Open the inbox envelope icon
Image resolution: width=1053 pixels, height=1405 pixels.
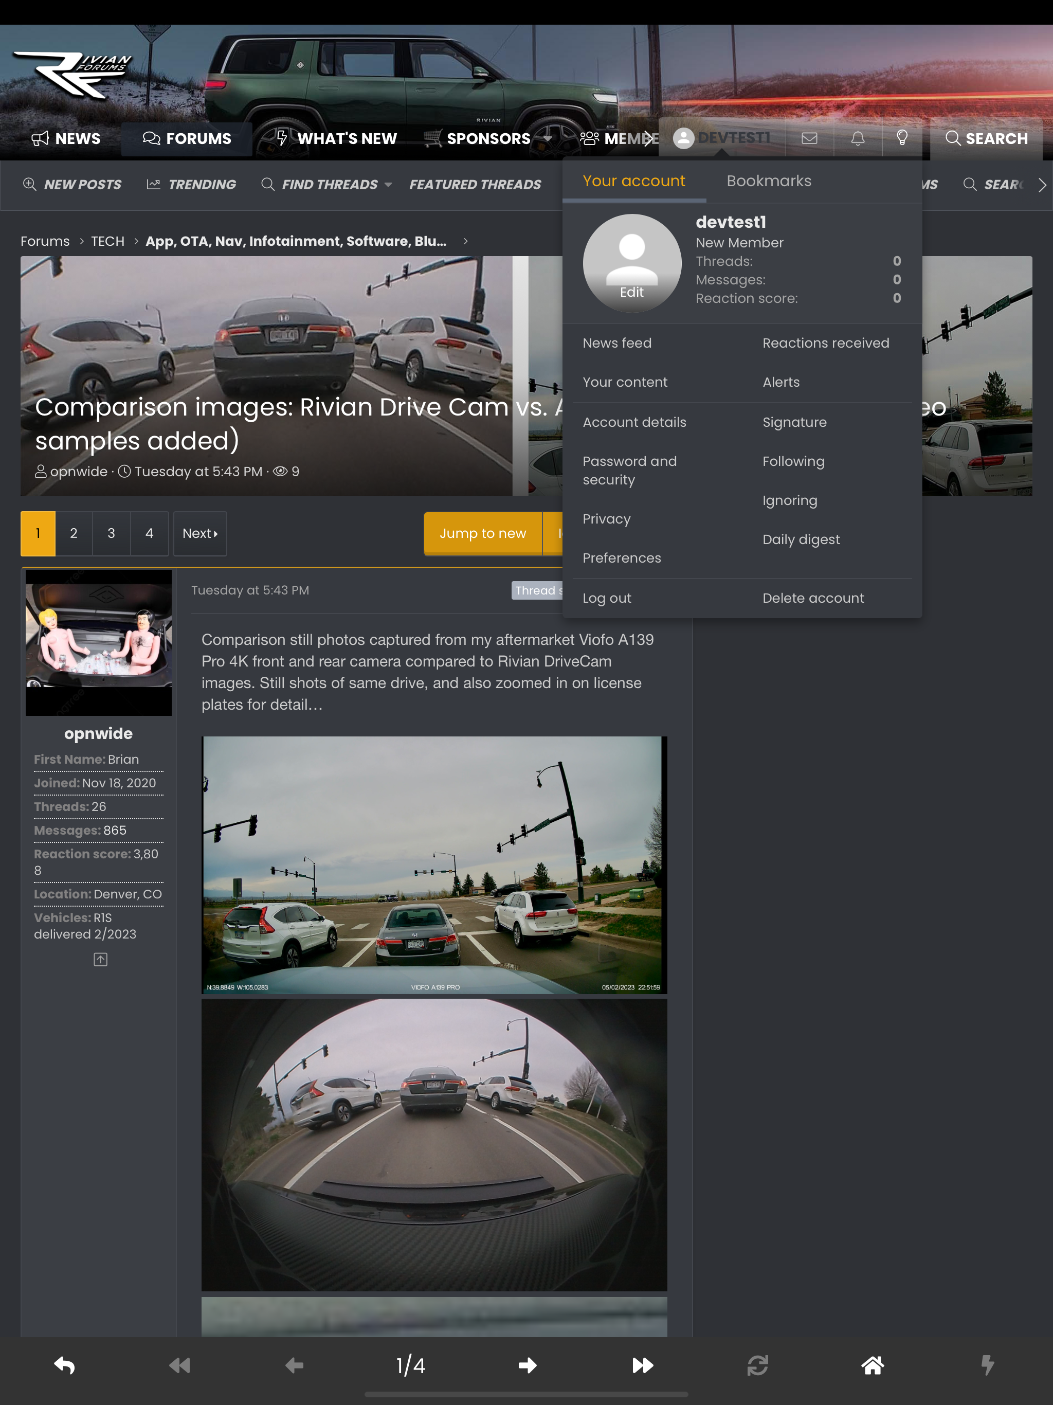(809, 138)
